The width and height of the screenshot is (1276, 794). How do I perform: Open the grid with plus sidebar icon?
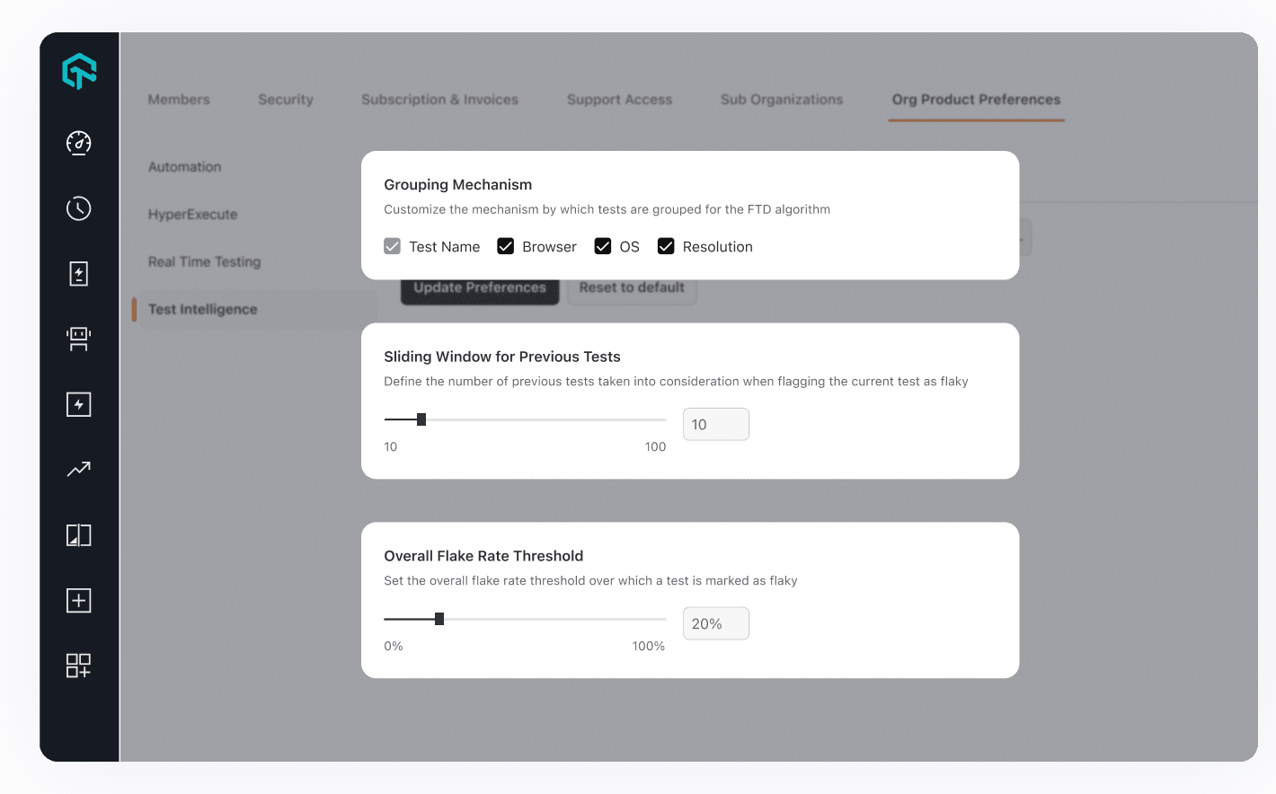click(x=78, y=666)
